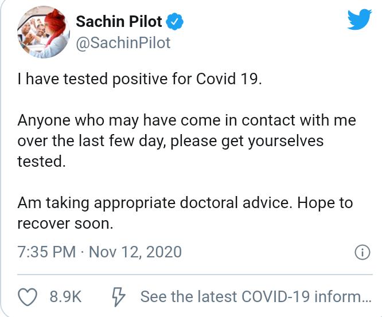Click the blue verified badge

click(175, 22)
